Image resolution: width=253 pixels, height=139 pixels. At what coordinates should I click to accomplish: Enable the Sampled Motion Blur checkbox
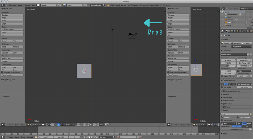click(x=224, y=91)
